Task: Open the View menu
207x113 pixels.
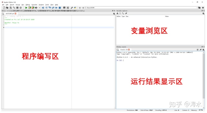Action: pos(52,5)
